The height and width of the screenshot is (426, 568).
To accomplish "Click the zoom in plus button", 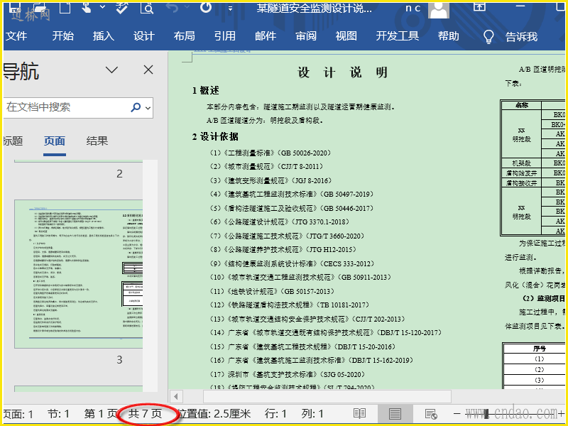I will click(562, 413).
